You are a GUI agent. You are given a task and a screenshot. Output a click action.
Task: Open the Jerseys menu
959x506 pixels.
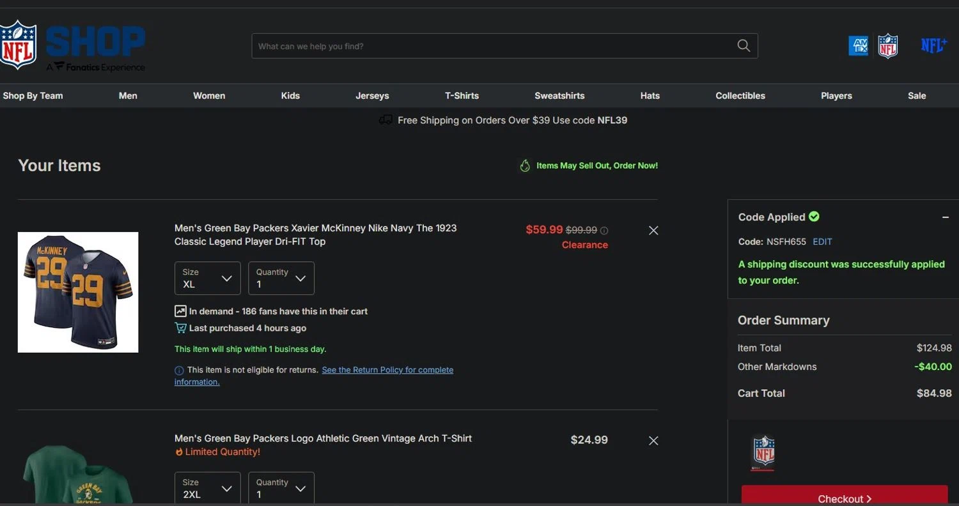pyautogui.click(x=372, y=96)
